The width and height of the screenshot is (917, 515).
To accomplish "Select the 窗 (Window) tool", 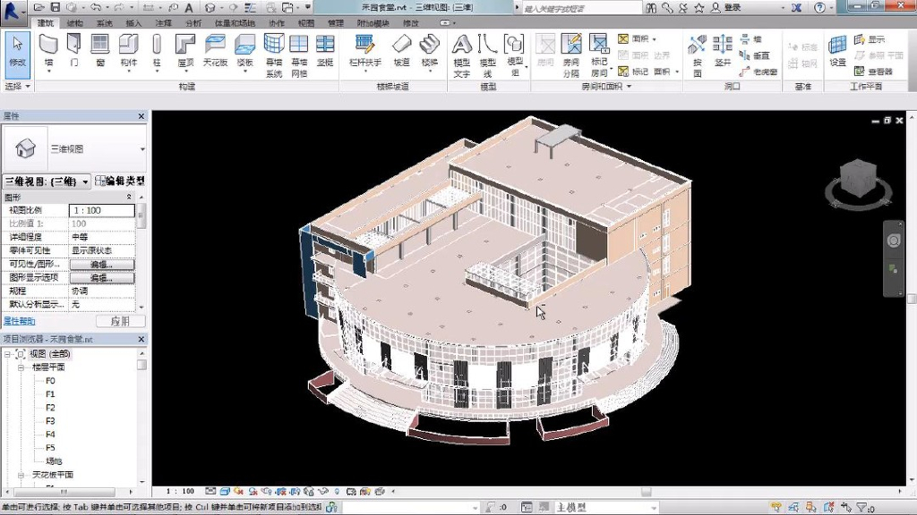I will click(100, 51).
